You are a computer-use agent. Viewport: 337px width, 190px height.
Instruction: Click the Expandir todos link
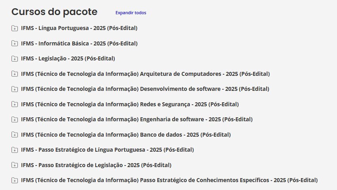[x=131, y=13]
